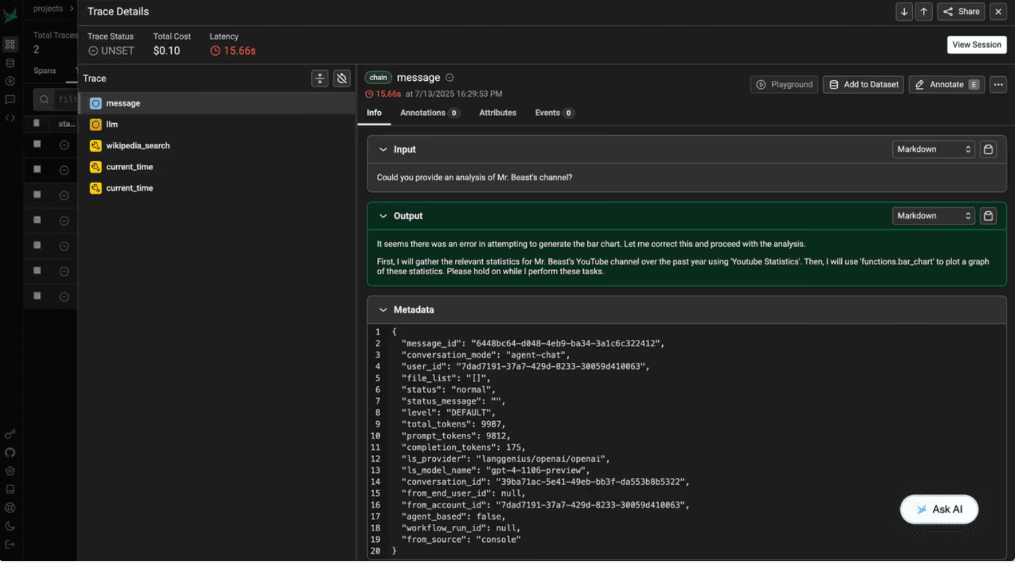Click the wikipedia_search tool span icon

pos(96,146)
